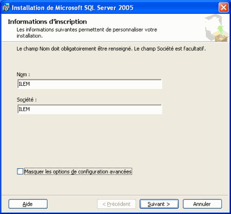Viewport: 231px width, 214px height.
Task: Click the 'Société :' field label
Action: 27,100
